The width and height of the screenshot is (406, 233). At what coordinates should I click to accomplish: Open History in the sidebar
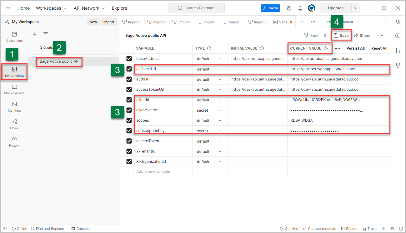[x=14, y=142]
